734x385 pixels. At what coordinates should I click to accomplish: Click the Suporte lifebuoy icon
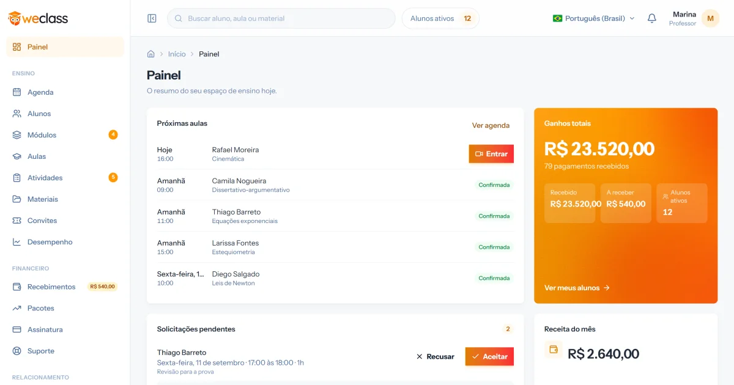17,351
